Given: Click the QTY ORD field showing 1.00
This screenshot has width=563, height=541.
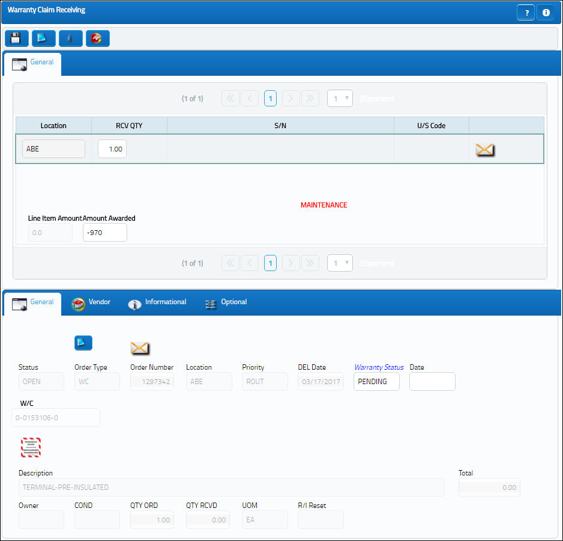Looking at the screenshot, I should 152,519.
